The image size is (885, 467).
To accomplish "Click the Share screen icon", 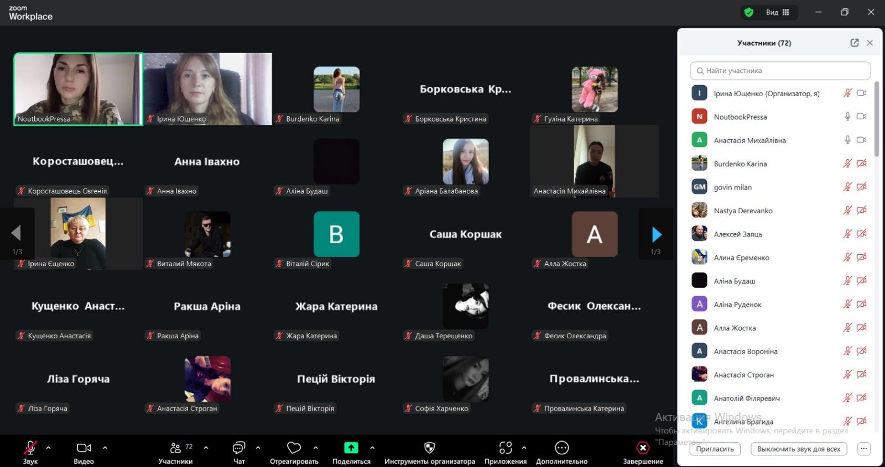I will 351,448.
